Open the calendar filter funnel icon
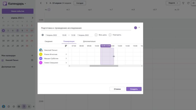This screenshot has height=110, width=196. pos(183,3)
